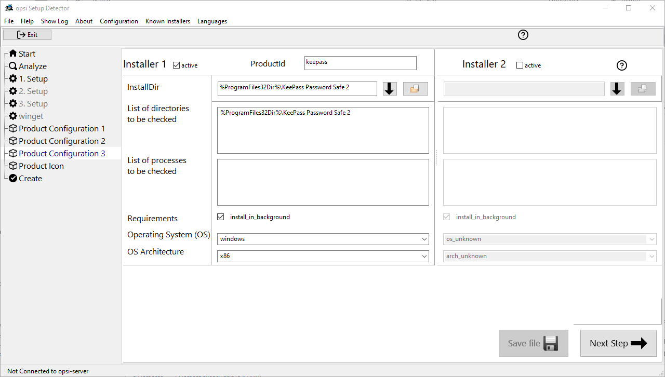This screenshot has height=377, width=665.
Task: Go to the 1. Setup step
Action: click(x=33, y=78)
